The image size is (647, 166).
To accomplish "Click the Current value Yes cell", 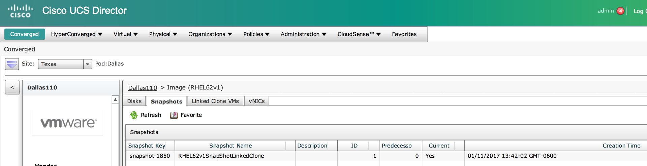I will click(x=443, y=156).
